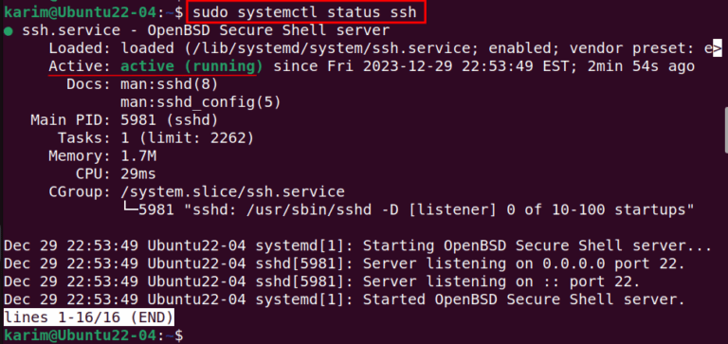Click the log line listening on :: port 22
Screen dimensions: 728x344
click(x=321, y=281)
